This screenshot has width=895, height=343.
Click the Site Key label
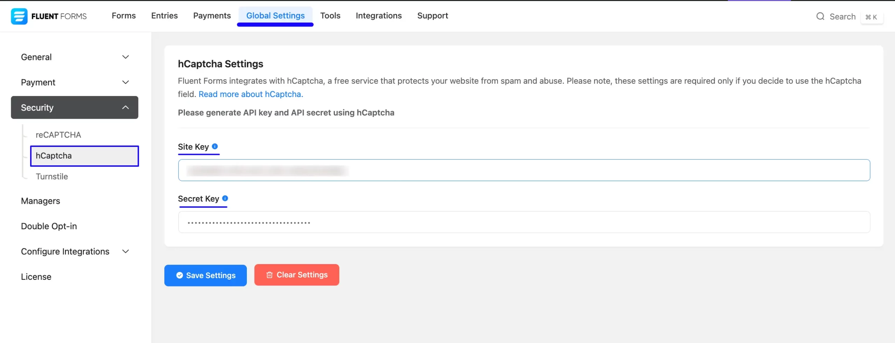click(x=193, y=147)
